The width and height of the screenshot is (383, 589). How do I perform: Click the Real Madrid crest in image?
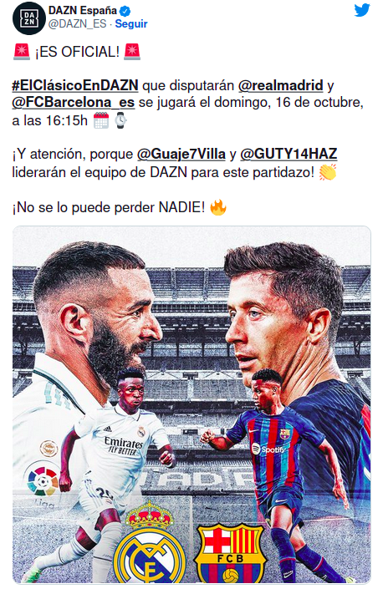(x=150, y=542)
